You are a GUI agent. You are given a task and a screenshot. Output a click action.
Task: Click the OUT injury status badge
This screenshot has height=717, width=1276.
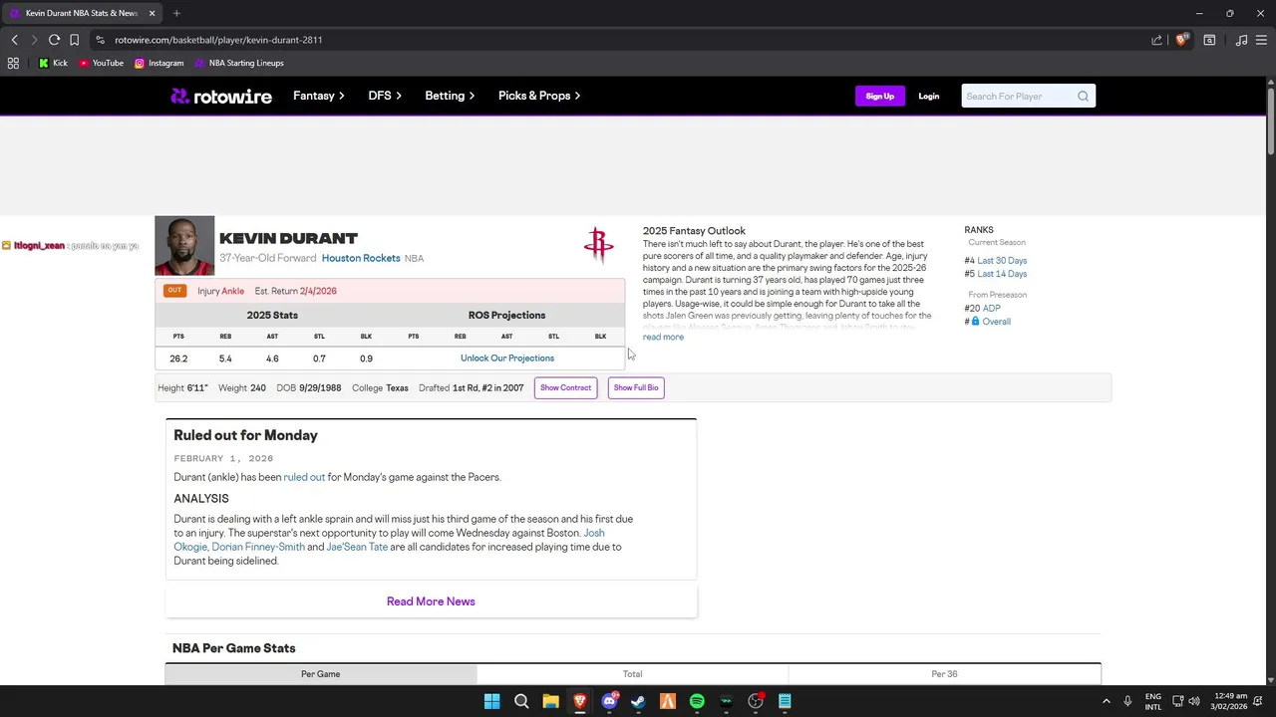(x=174, y=291)
